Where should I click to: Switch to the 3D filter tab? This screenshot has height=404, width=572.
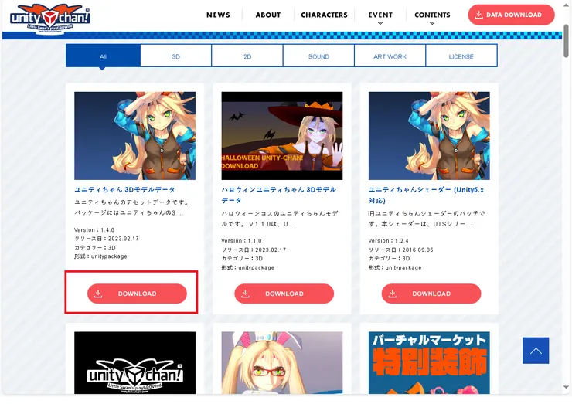[175, 56]
